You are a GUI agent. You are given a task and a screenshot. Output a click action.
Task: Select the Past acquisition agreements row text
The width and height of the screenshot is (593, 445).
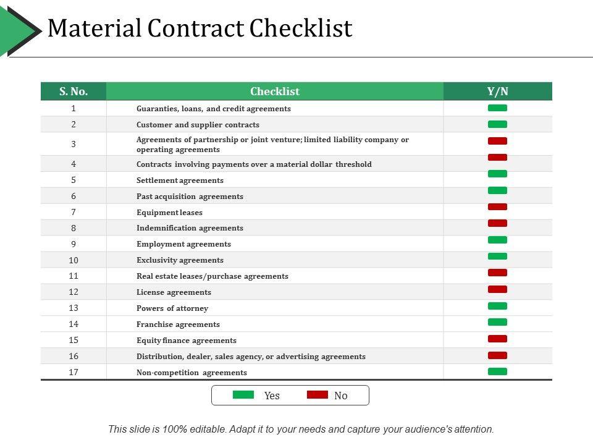coord(190,197)
